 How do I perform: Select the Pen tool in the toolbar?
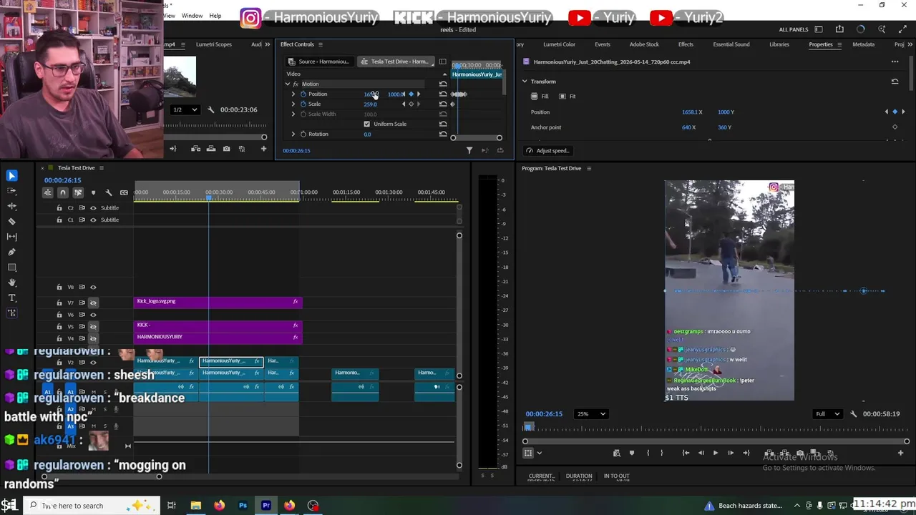click(11, 252)
